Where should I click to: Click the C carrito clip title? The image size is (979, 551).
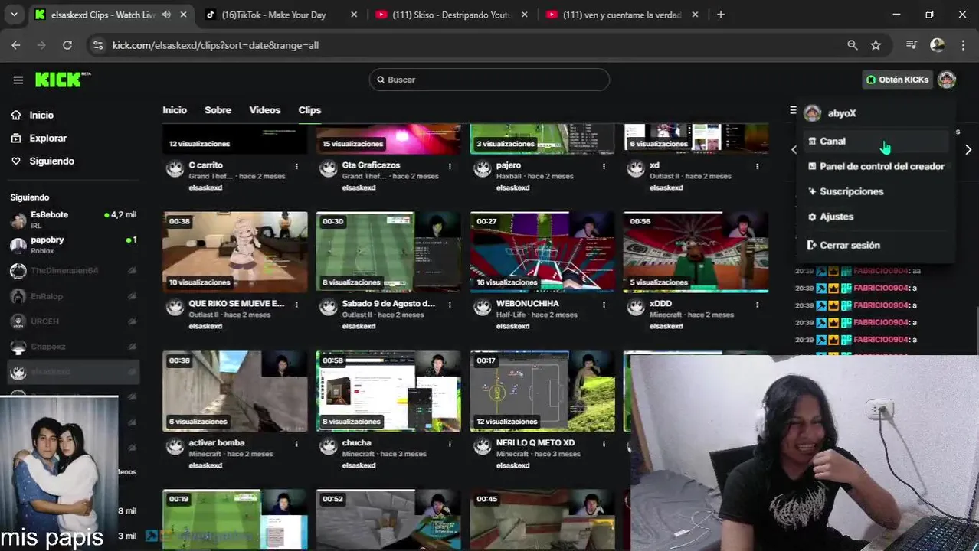[206, 165]
